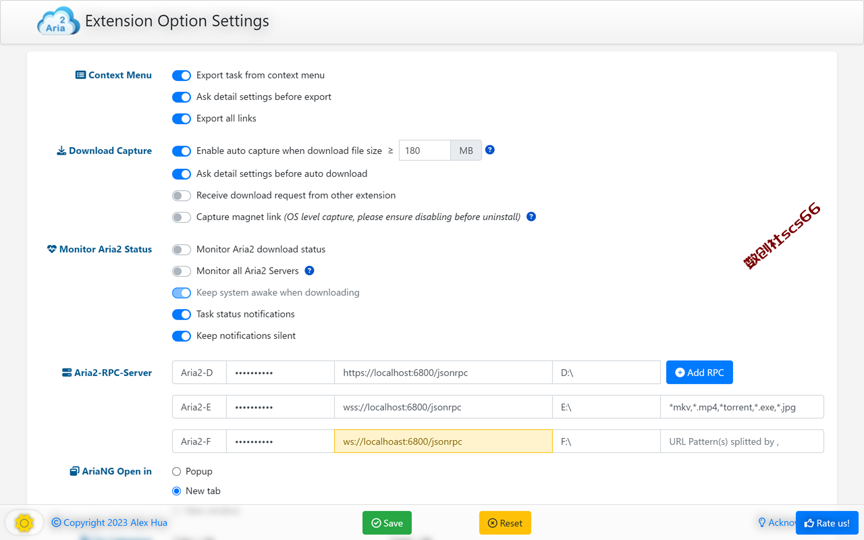This screenshot has width=864, height=540.
Task: Click the F:\ download path field
Action: [606, 441]
